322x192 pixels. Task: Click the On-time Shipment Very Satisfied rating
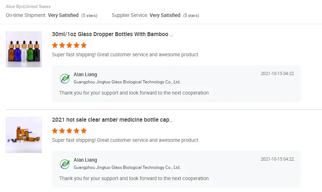click(63, 15)
